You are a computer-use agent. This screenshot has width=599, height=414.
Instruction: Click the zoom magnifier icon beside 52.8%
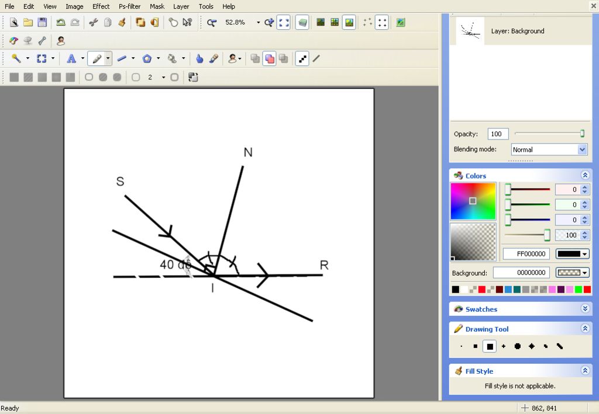[x=211, y=23]
